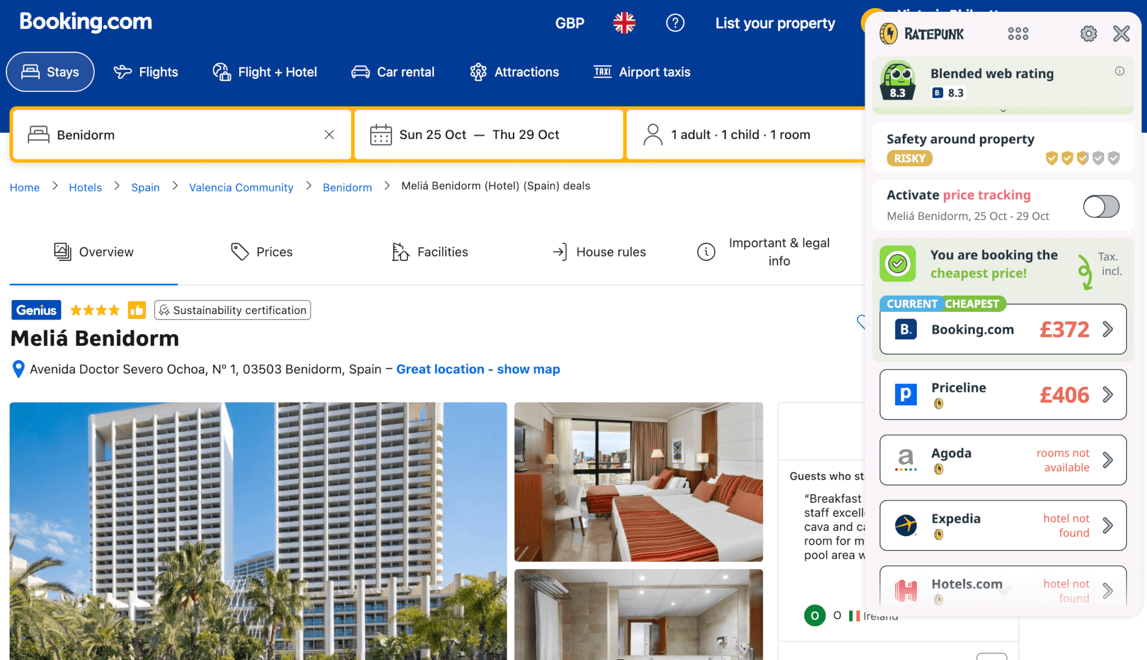Click the green checkmark cheapest price icon
Screen dimensions: 1147x660
tap(898, 264)
